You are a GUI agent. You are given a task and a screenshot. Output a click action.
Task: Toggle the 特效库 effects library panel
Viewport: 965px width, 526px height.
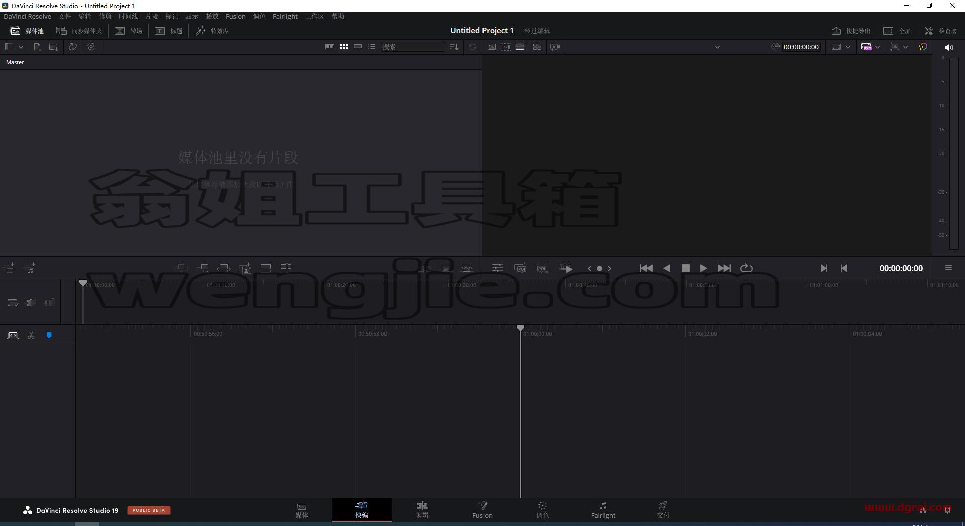[x=212, y=31]
